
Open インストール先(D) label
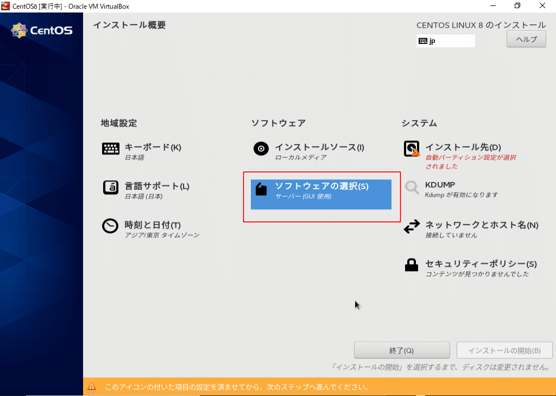pyautogui.click(x=463, y=147)
